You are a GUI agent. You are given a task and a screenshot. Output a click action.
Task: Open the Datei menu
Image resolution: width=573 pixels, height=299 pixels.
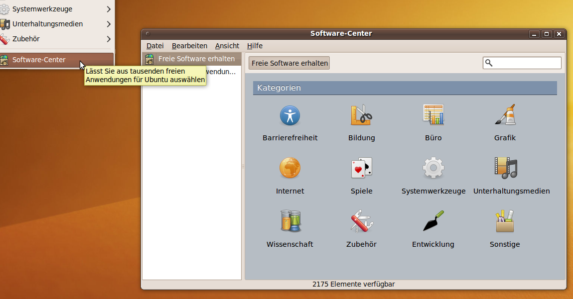[x=155, y=46]
